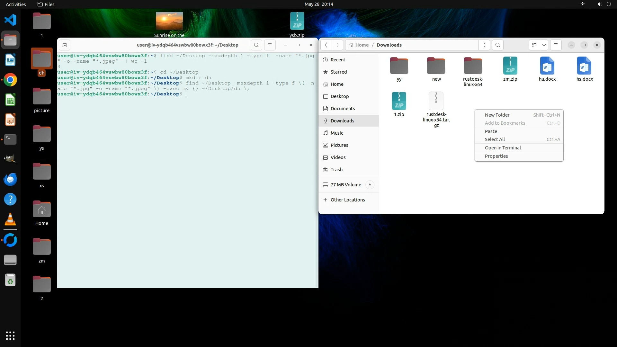617x347 pixels.
Task: Select New Folder in context menu
Action: point(497,115)
